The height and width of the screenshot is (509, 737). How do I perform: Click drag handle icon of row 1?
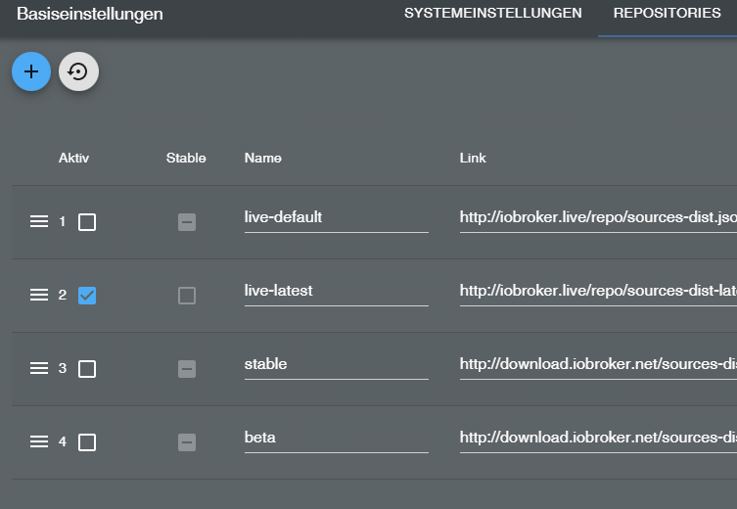tap(39, 222)
